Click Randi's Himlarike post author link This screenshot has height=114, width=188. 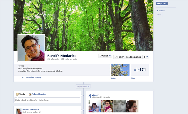pyautogui.click(x=31, y=109)
